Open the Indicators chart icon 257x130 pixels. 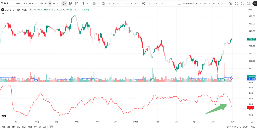(x=94, y=3)
